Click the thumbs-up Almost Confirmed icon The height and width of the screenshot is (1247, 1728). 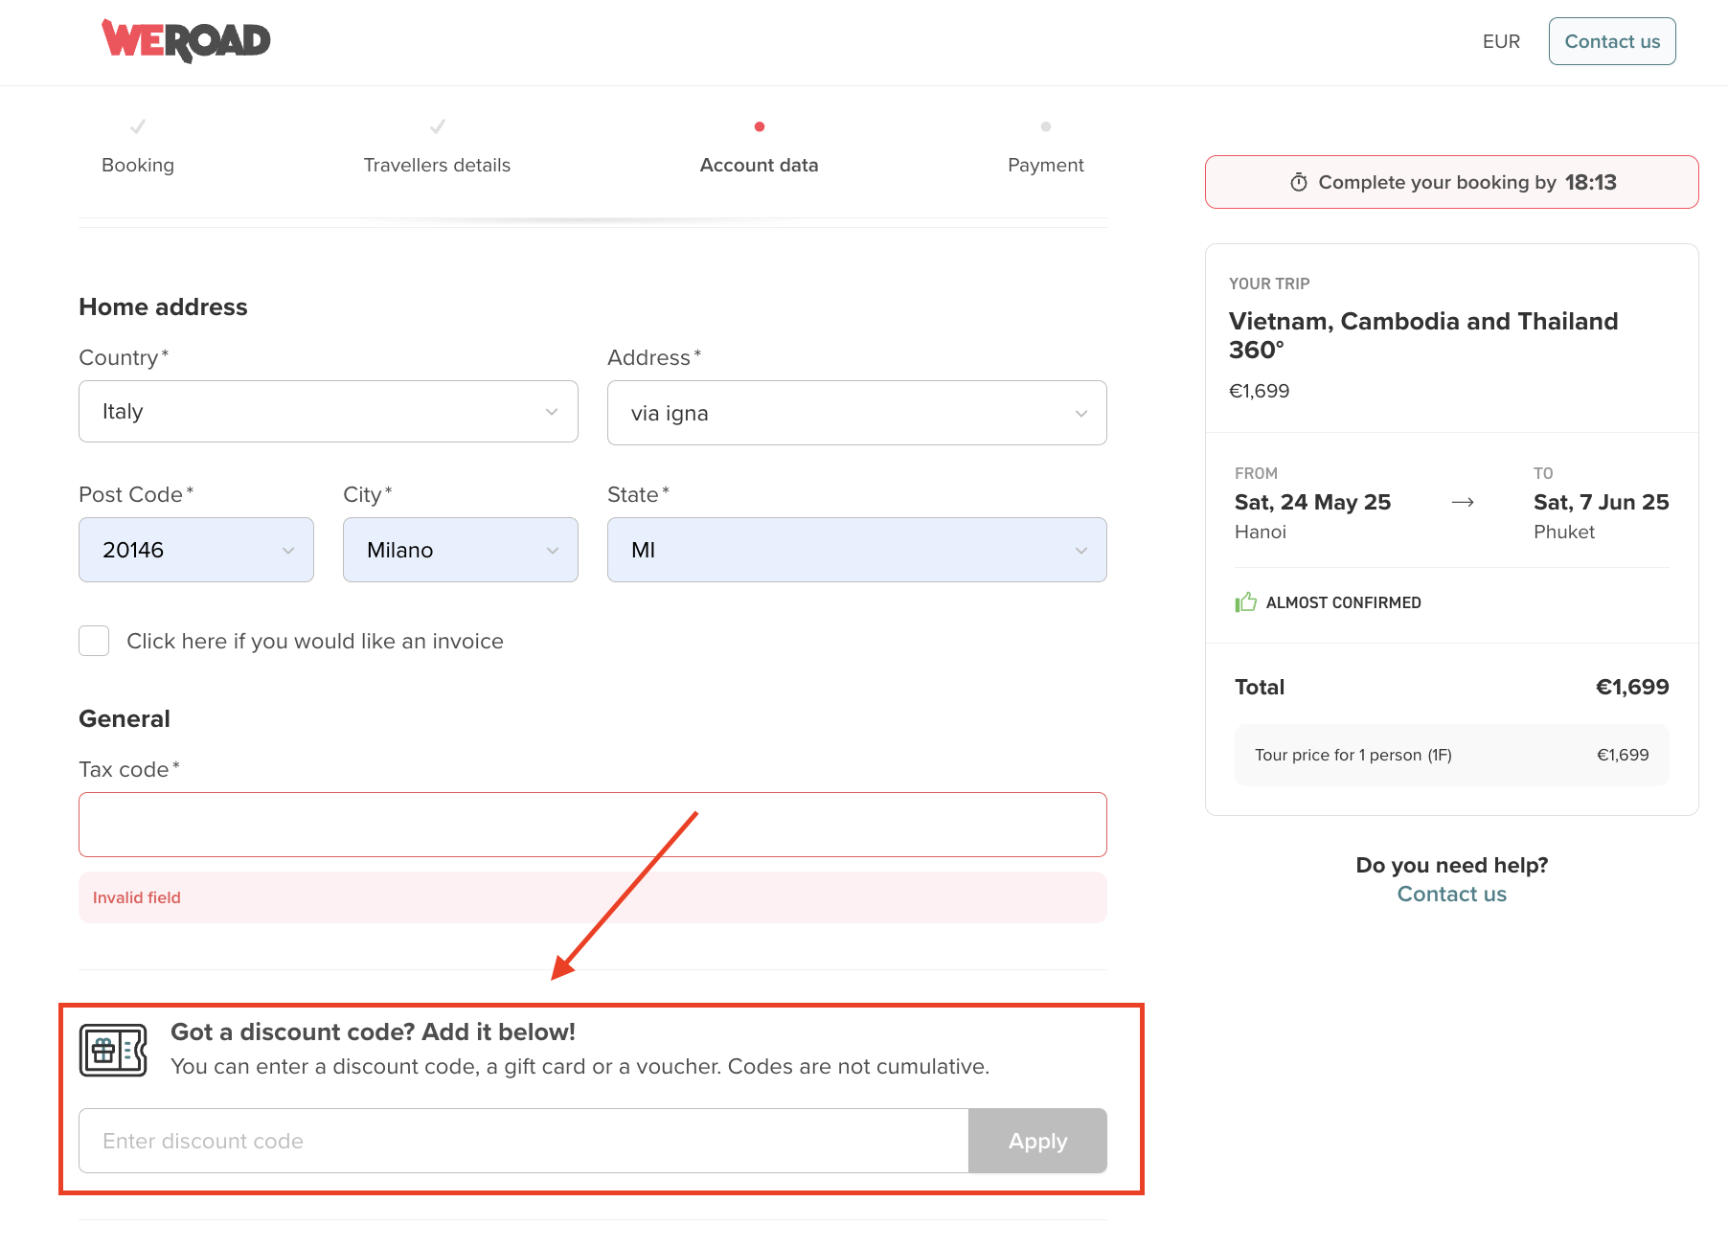click(x=1245, y=602)
